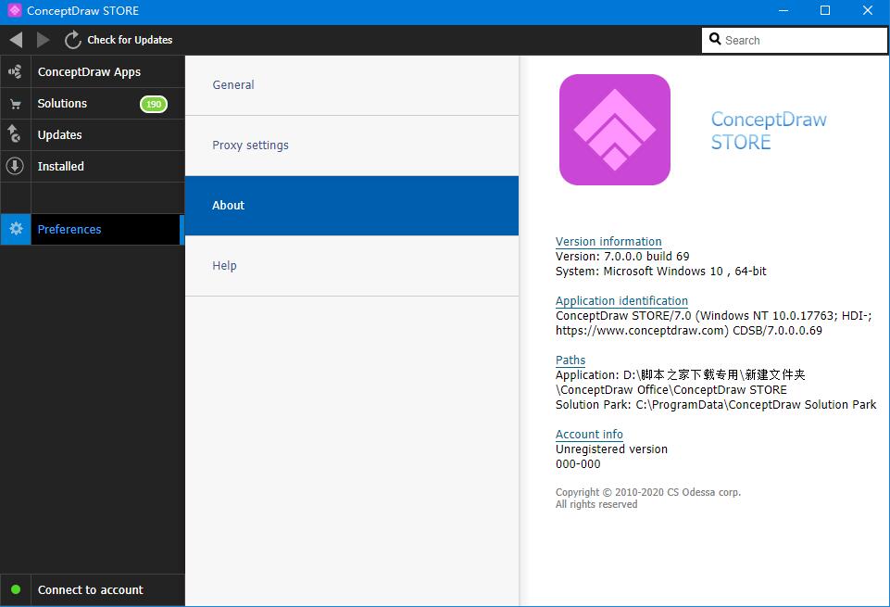The height and width of the screenshot is (607, 890).
Task: Click the Solutions shopping cart icon
Action: point(16,104)
